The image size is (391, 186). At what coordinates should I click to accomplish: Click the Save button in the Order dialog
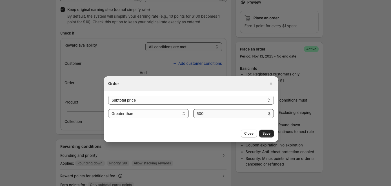pyautogui.click(x=266, y=134)
